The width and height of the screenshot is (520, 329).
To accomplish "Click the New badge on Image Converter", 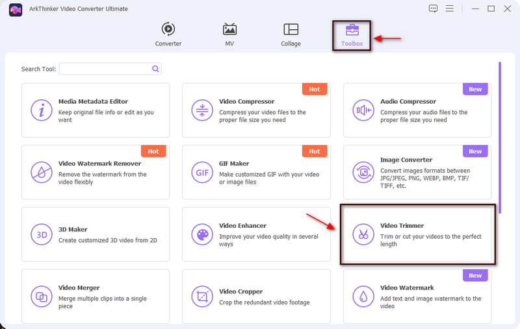I will (475, 151).
